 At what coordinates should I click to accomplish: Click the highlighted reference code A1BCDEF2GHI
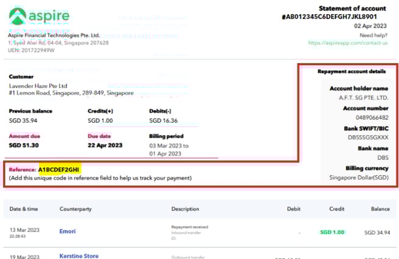59,170
